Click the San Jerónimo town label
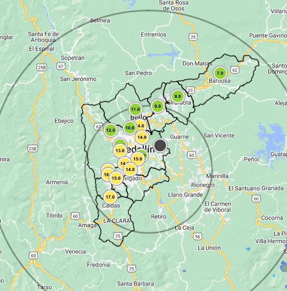The image size is (287, 291). click(78, 79)
